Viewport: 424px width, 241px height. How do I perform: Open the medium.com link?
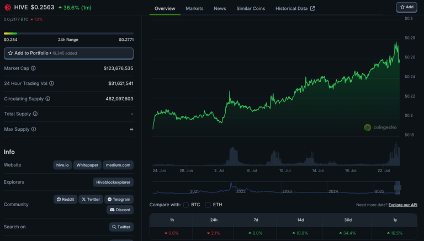point(118,165)
